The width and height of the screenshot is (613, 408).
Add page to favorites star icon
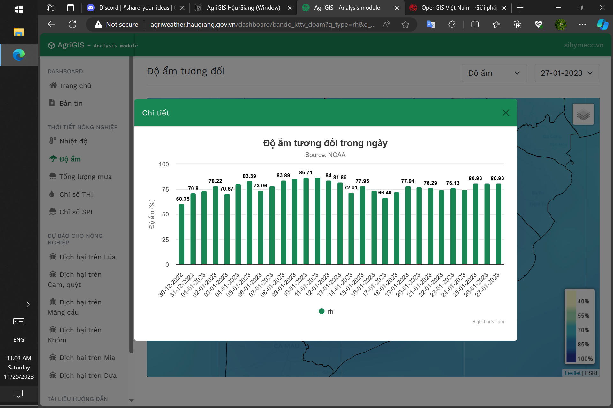405,25
